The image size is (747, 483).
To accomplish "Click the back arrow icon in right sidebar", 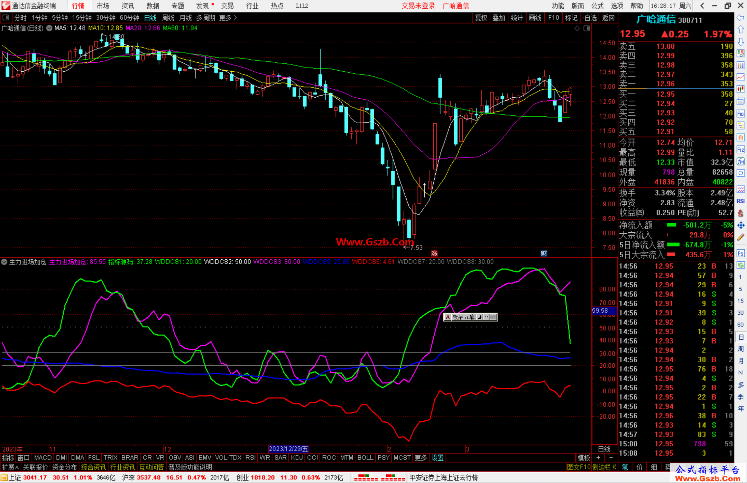I will click(740, 17).
